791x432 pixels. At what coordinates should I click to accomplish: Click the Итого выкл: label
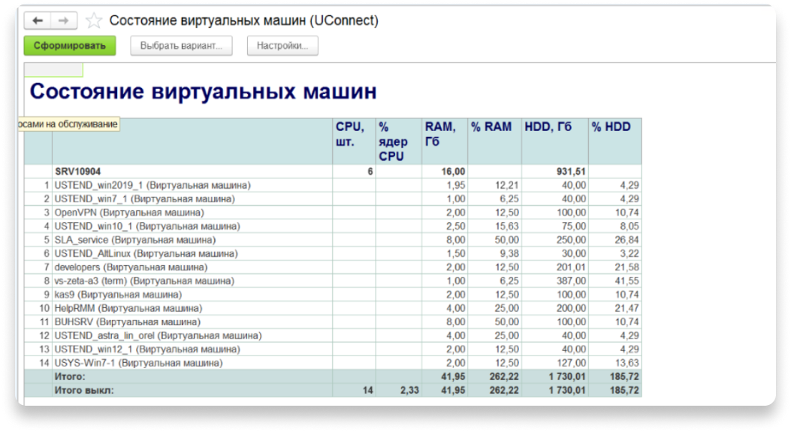pyautogui.click(x=83, y=390)
